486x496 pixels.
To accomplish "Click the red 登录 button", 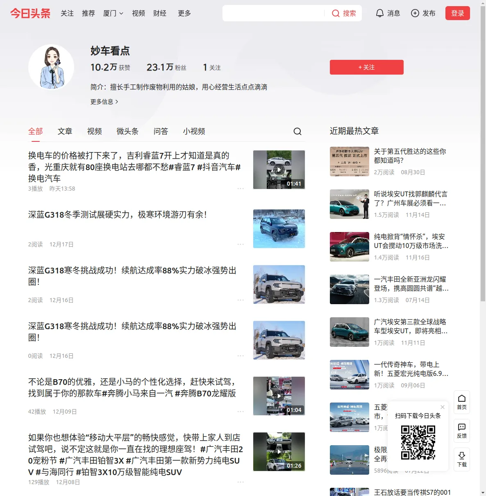I will click(x=458, y=14).
